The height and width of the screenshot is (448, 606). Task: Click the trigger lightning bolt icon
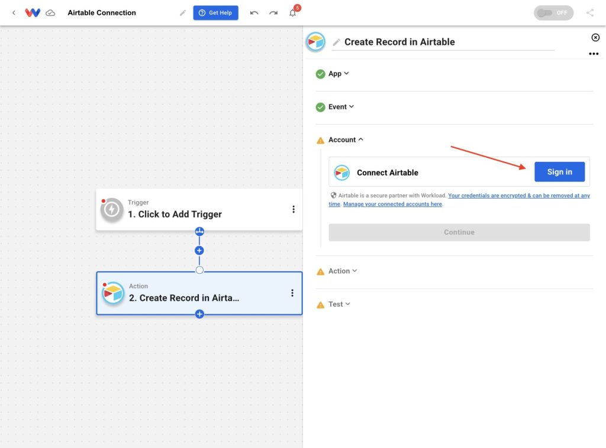[112, 210]
